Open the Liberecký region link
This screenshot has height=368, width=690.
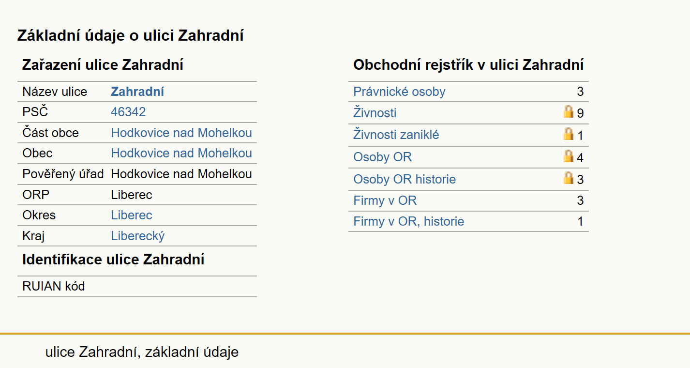(x=138, y=236)
